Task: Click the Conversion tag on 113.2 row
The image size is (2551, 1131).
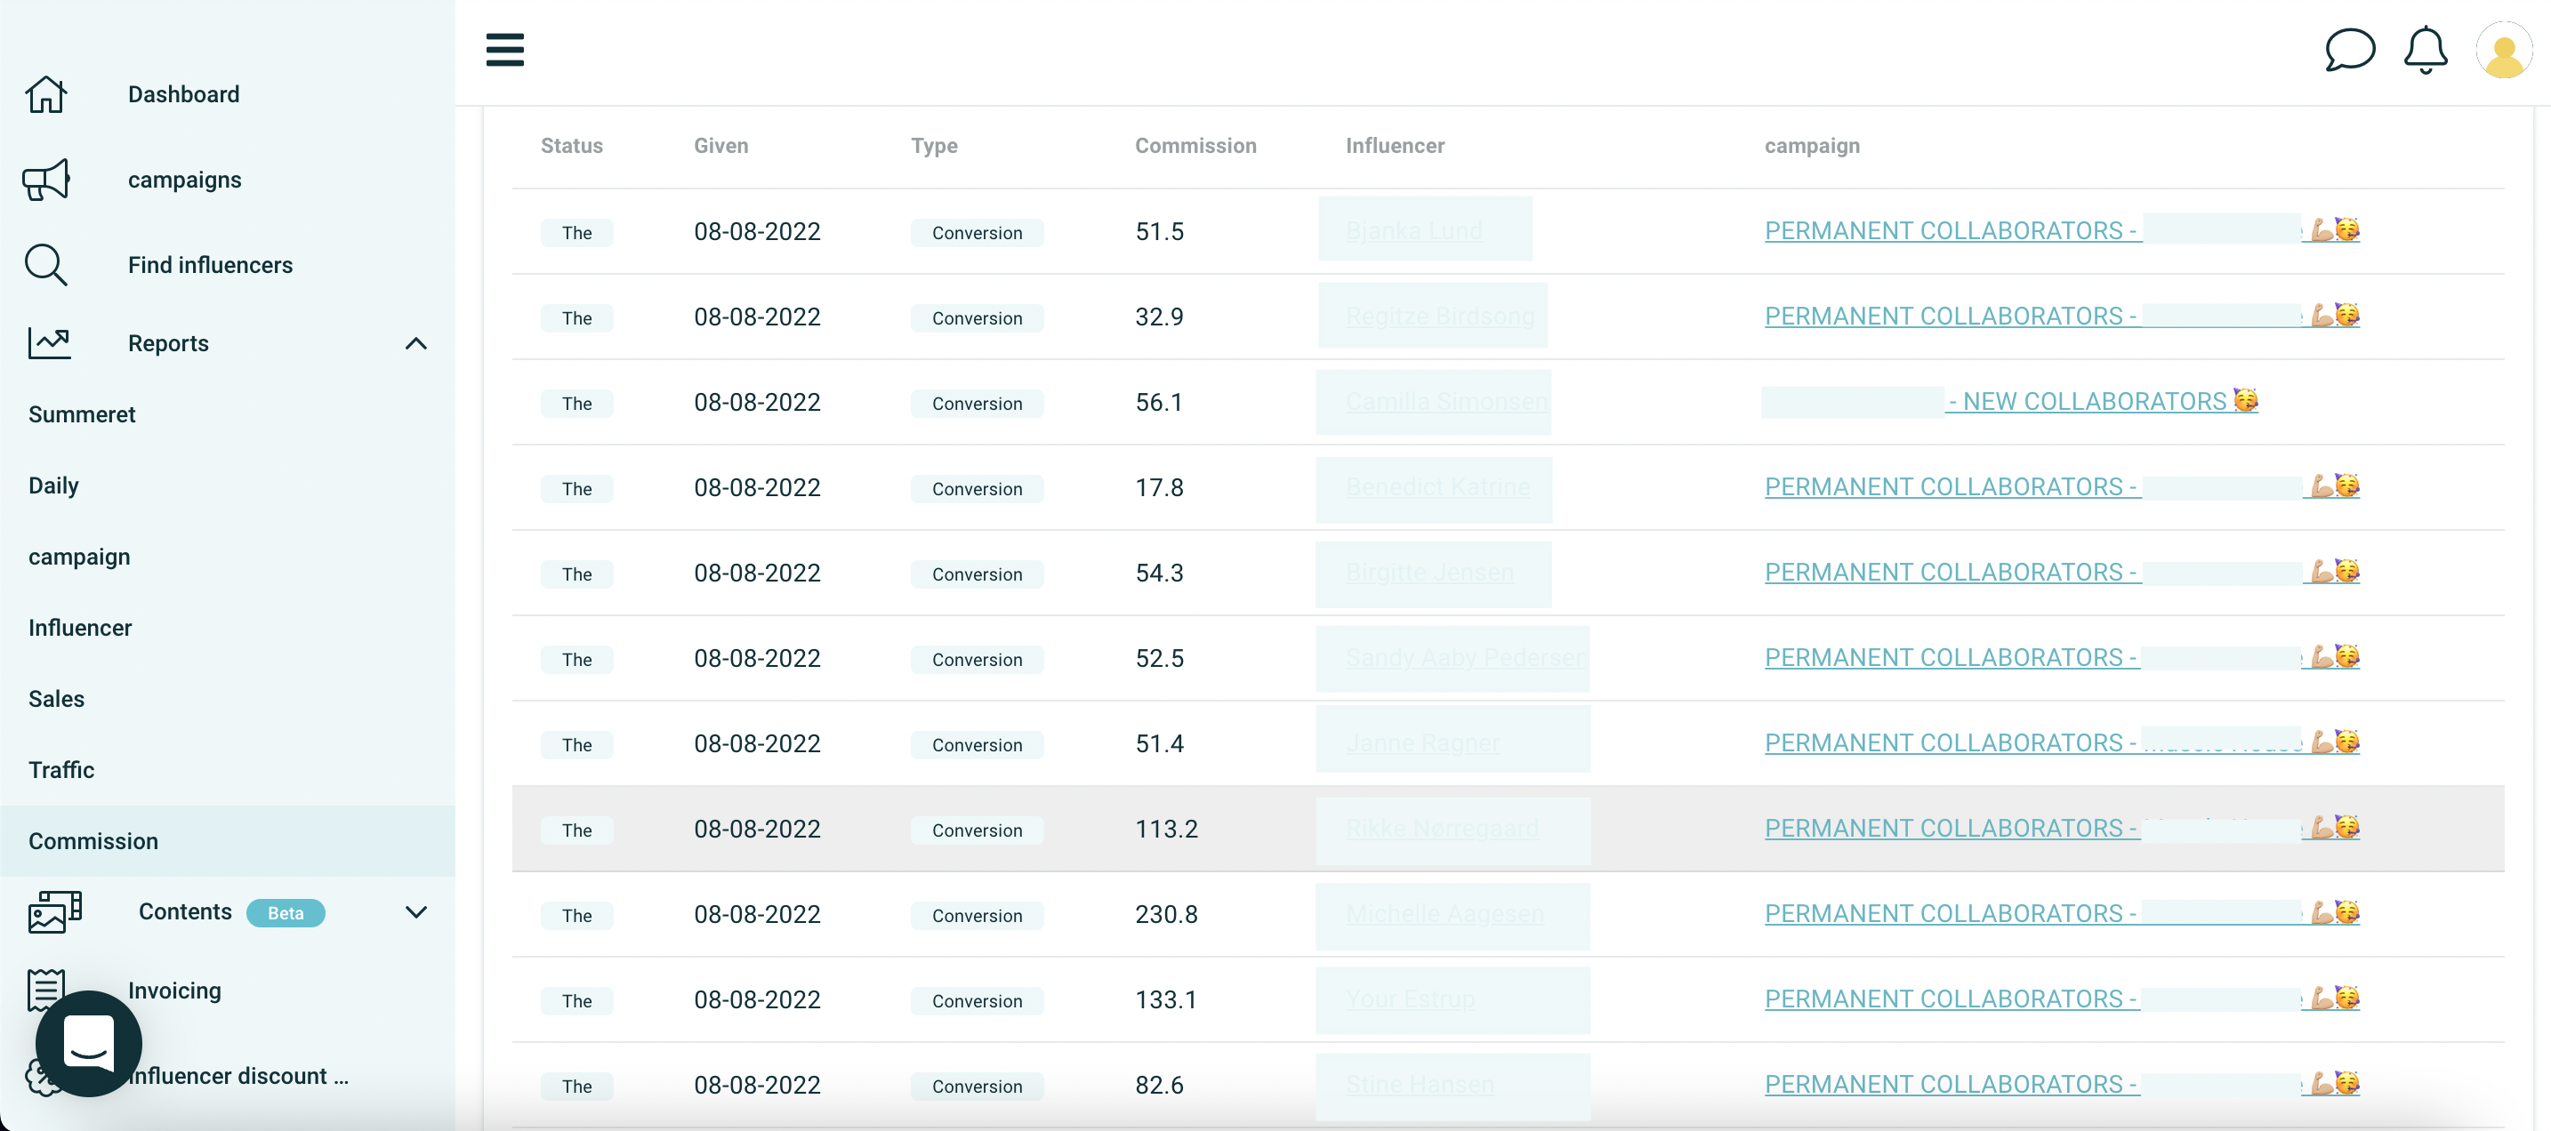Action: click(976, 830)
